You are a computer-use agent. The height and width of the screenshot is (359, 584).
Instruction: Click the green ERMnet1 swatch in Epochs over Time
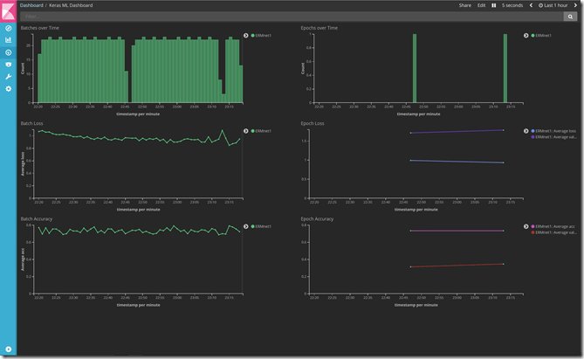[533, 36]
